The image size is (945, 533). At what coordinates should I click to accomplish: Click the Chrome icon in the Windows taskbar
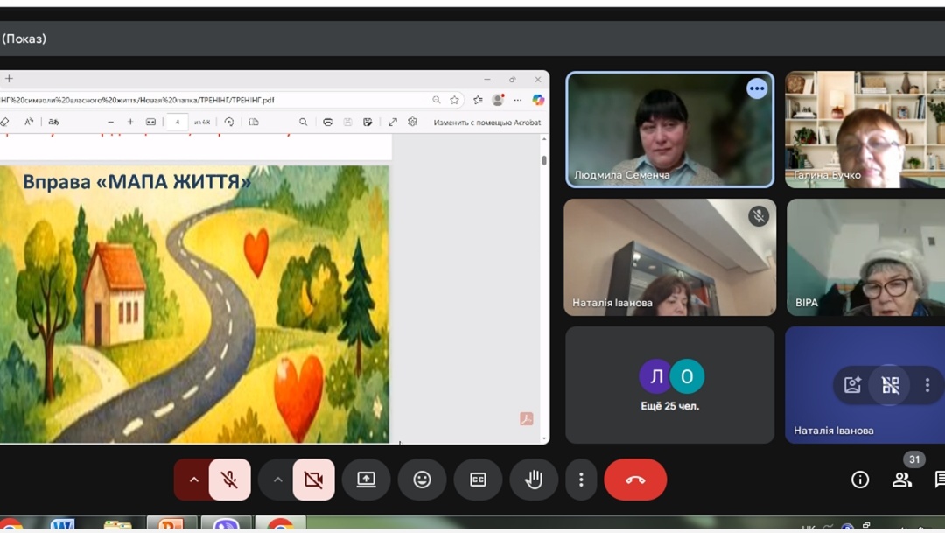point(280,526)
